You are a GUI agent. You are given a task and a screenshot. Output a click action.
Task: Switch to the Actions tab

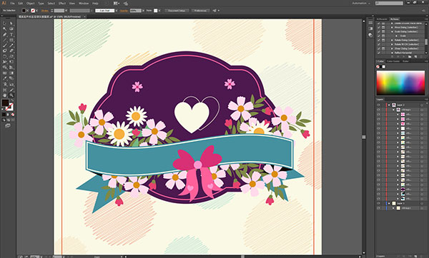[x=395, y=19]
